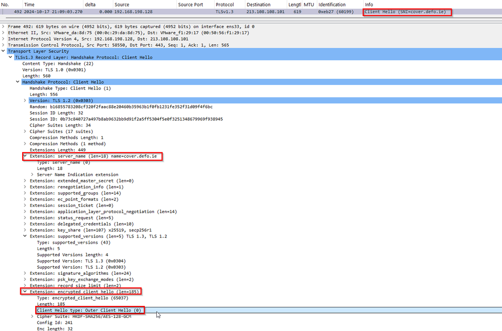Expand the Ethernet II row
Screen dimensions: 502x331
coord(3,33)
